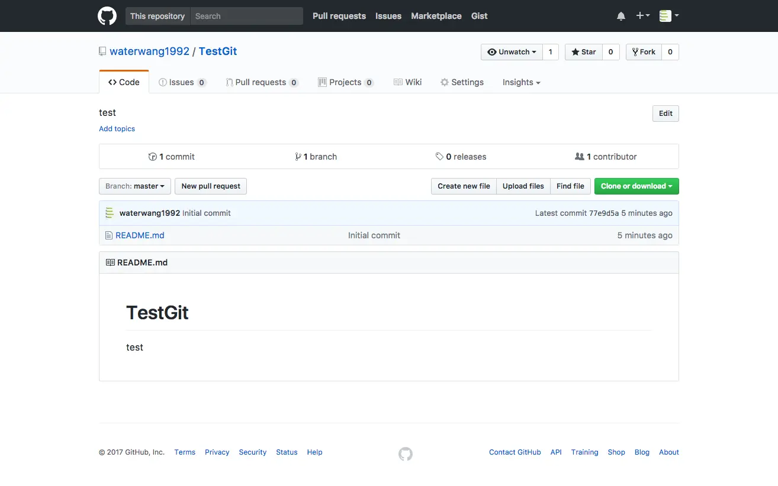
Task: Open the Terms footer link
Action: pos(185,452)
